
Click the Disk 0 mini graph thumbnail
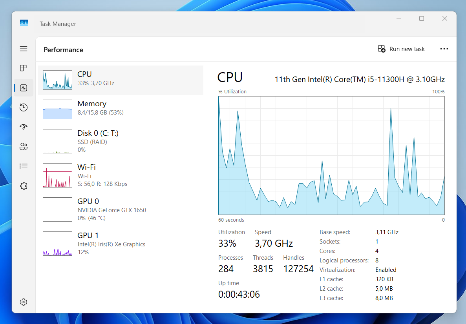tap(57, 141)
